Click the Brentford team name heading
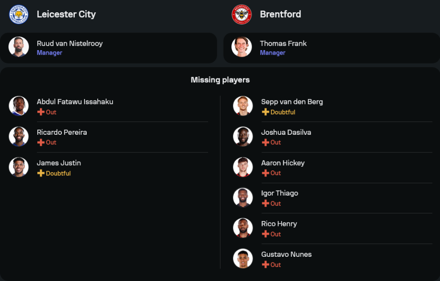The height and width of the screenshot is (281, 440). point(280,14)
